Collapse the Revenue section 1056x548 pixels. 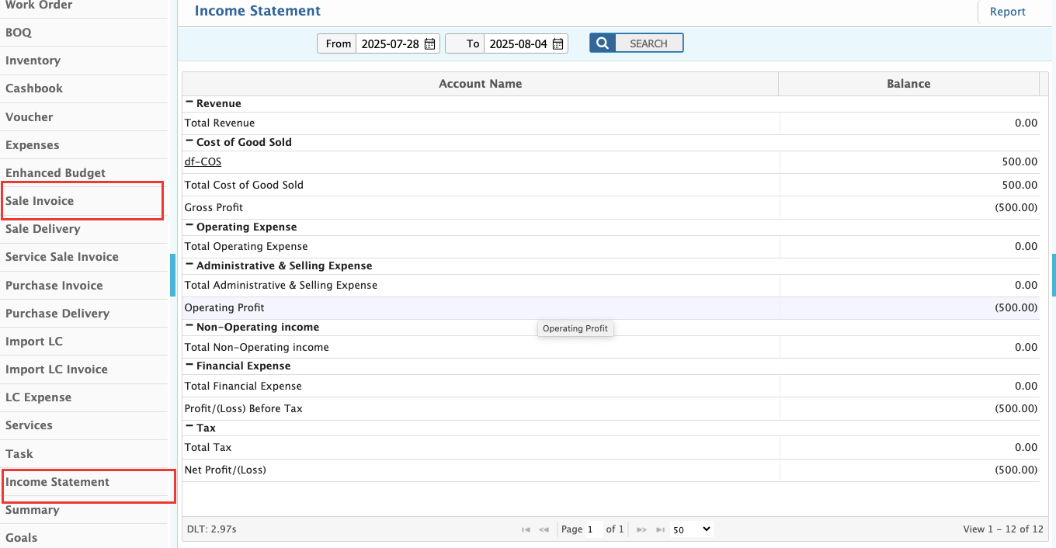tap(190, 102)
